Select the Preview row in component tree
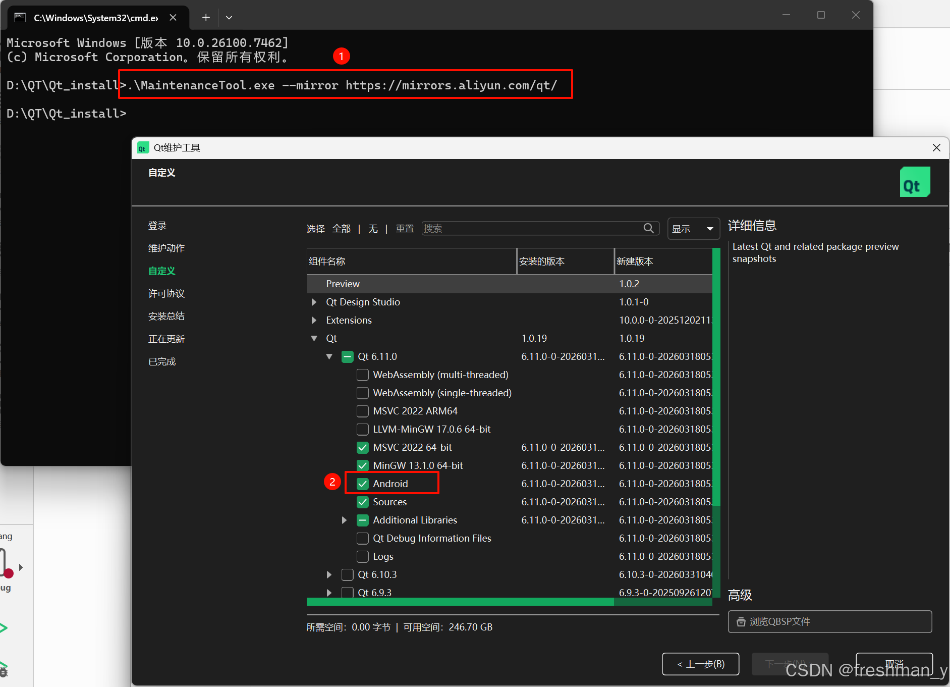This screenshot has width=950, height=687. (510, 284)
